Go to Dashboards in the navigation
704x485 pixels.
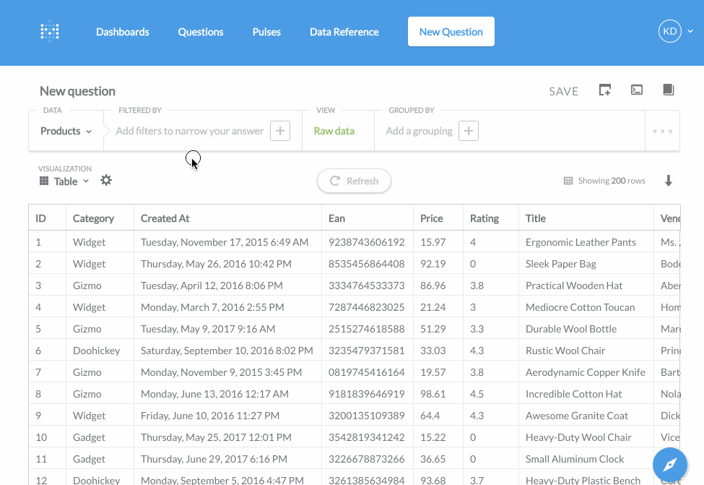pyautogui.click(x=123, y=32)
